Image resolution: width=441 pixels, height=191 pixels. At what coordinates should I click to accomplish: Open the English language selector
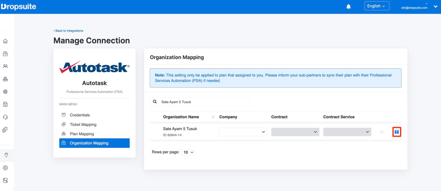tap(376, 6)
